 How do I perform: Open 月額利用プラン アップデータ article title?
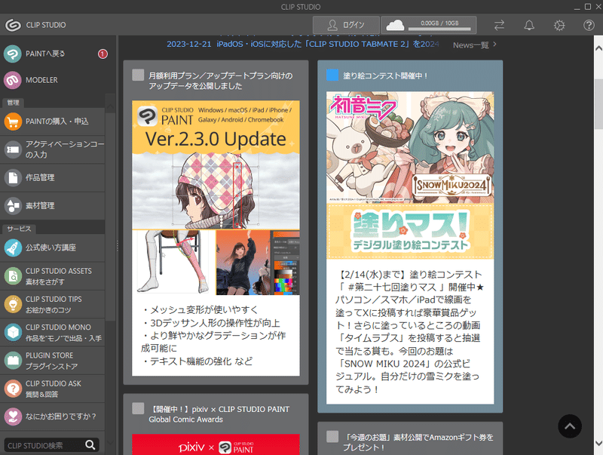221,81
